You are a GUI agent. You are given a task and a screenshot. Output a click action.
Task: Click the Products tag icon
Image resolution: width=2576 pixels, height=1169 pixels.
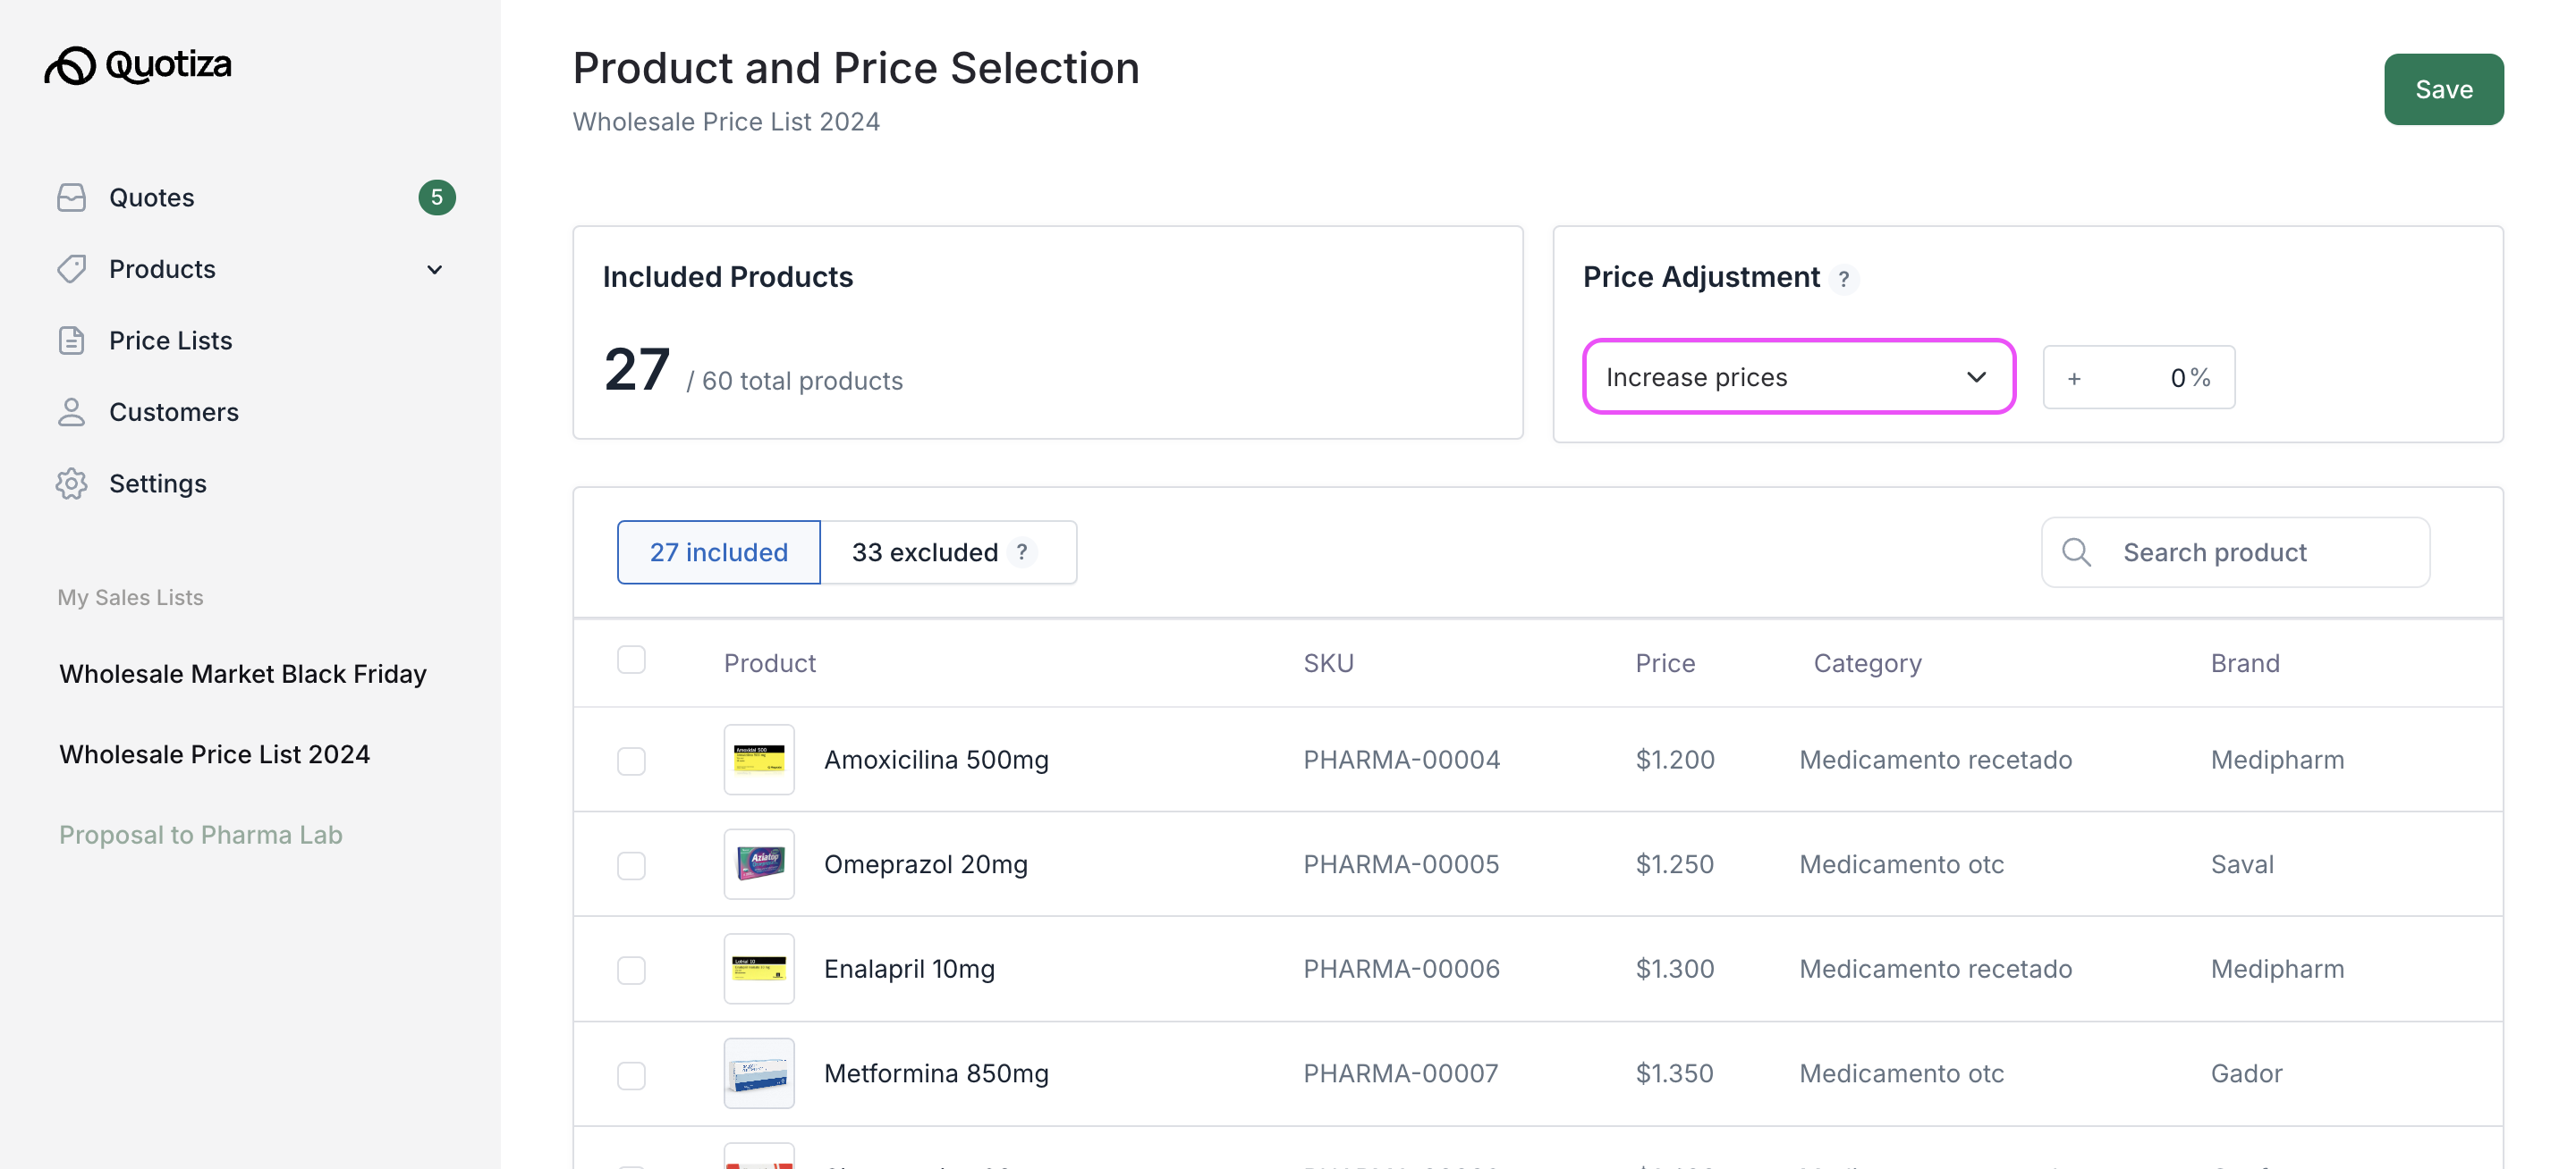71,269
